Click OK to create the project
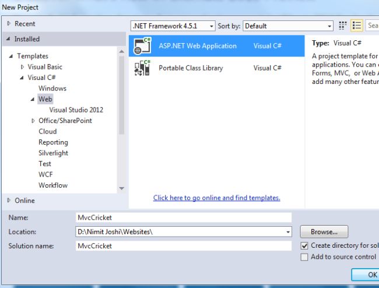Viewport: 379px width, 288px height. point(365,275)
